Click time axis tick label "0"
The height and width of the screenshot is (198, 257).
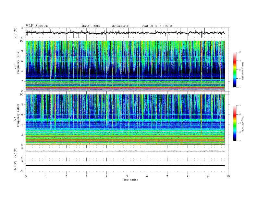(x=26, y=176)
